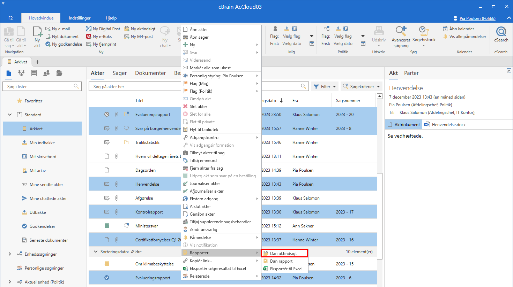Collapse the Sorteringsdato: Ældre group

click(x=95, y=251)
